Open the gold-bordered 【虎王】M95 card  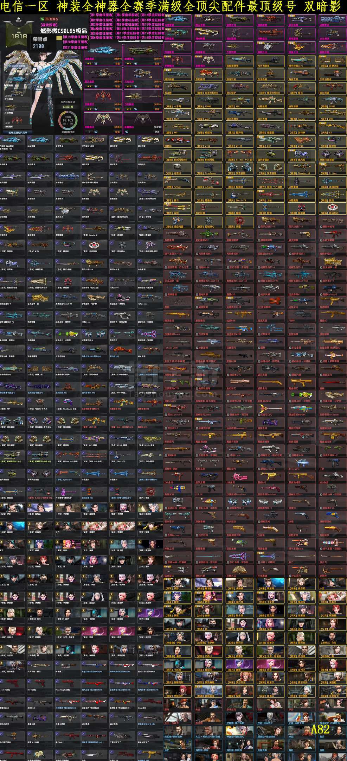click(x=333, y=115)
